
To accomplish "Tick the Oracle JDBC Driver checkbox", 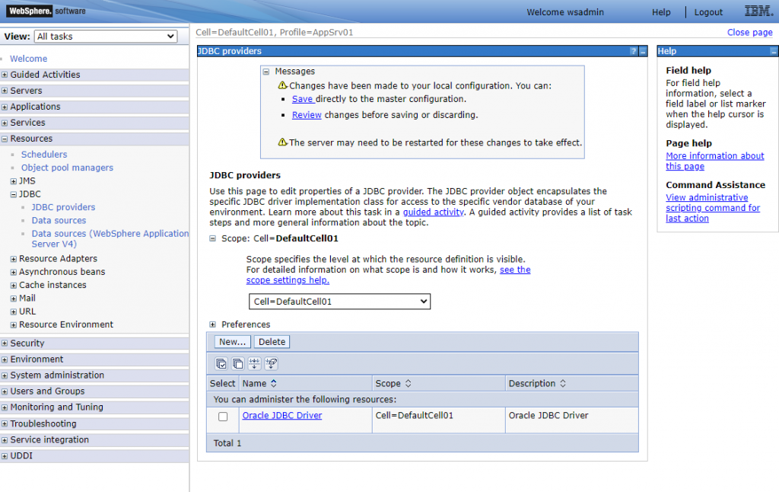I will coord(223,417).
